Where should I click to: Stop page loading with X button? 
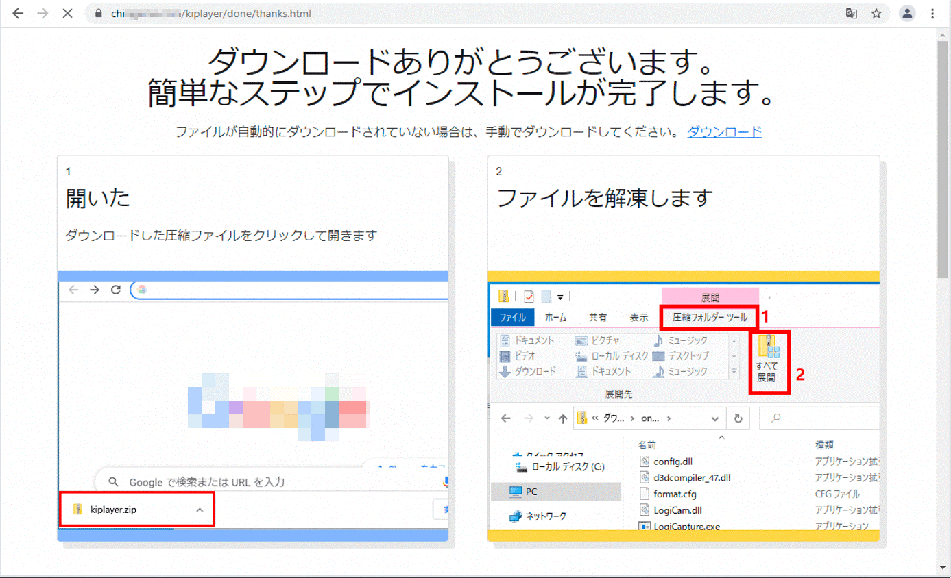[x=67, y=14]
